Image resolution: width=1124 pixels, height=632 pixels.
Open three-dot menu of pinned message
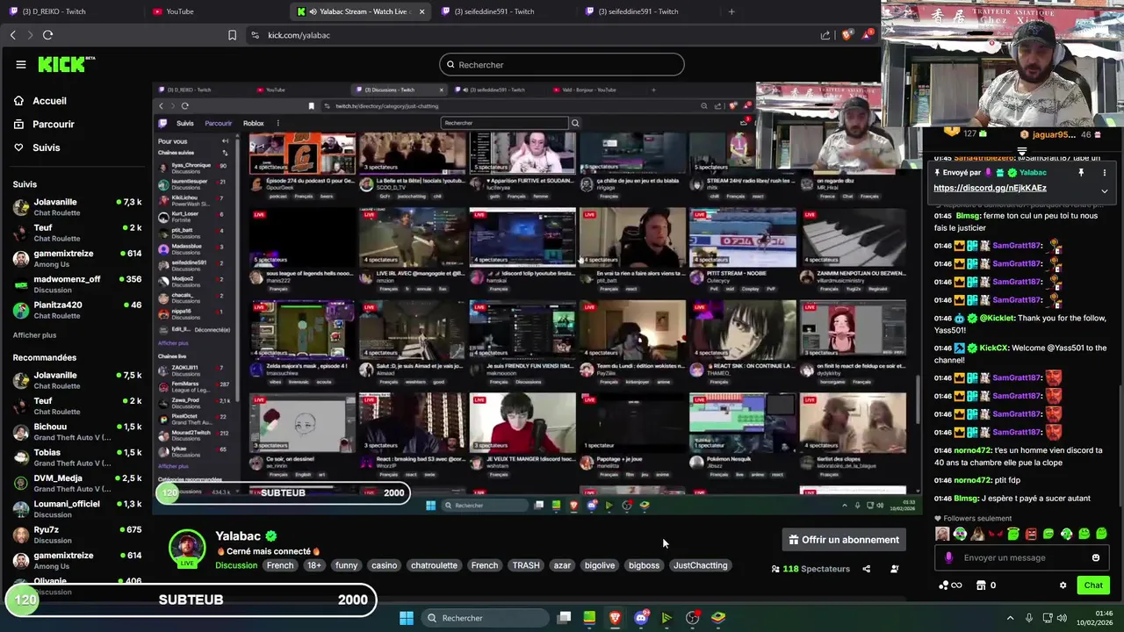point(1105,173)
